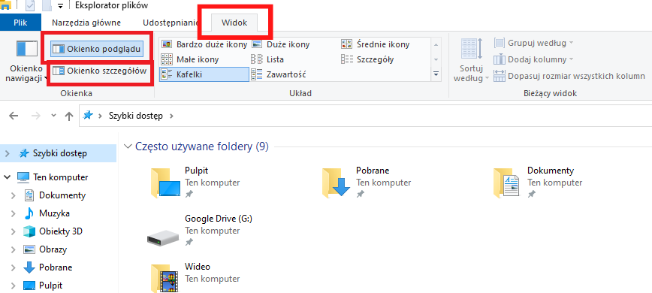Expand Obiekty 3D tree node

point(14,231)
